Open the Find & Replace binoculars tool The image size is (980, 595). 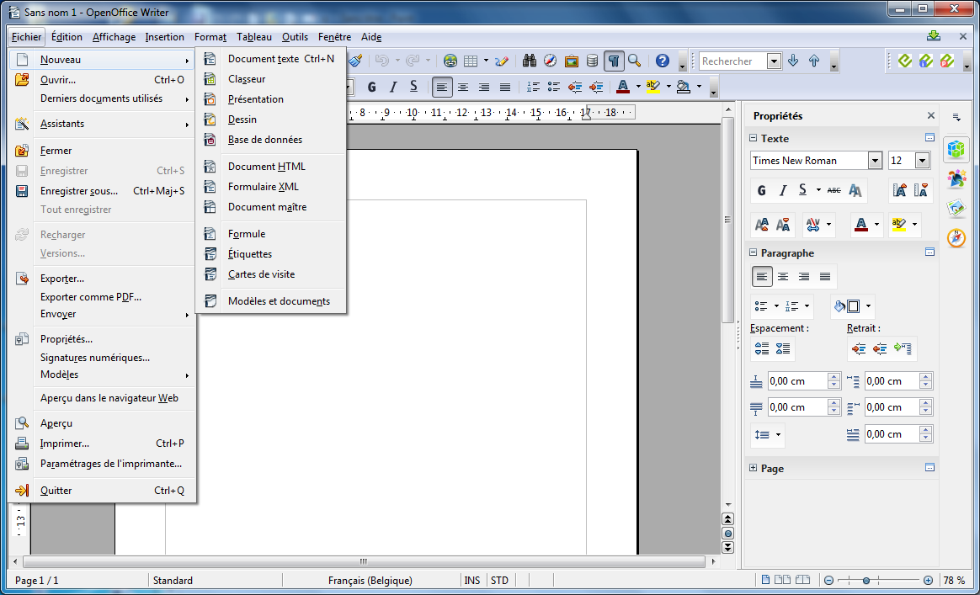(x=530, y=61)
